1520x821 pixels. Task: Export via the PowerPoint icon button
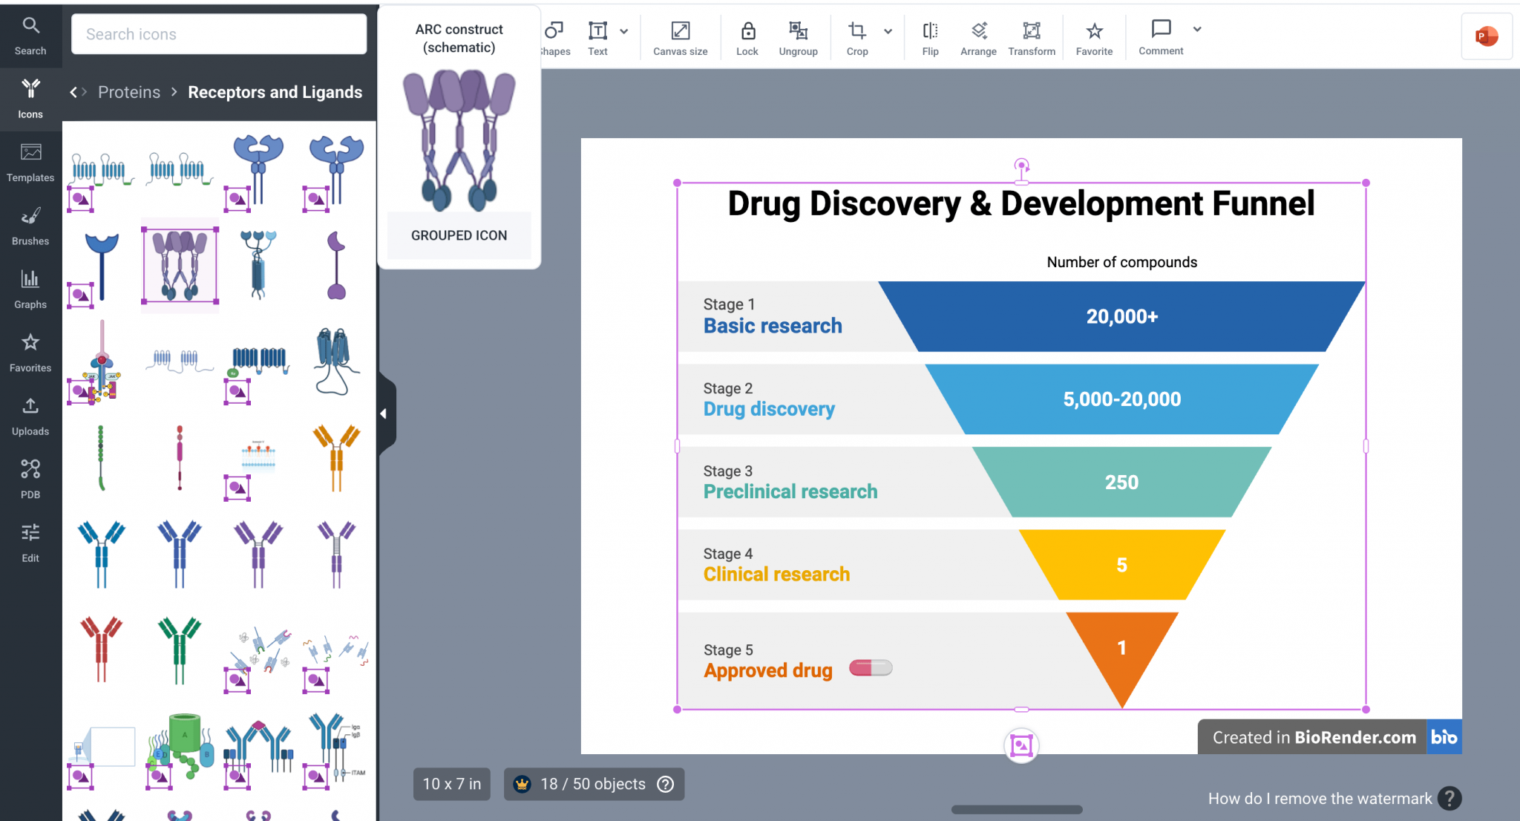pyautogui.click(x=1487, y=36)
